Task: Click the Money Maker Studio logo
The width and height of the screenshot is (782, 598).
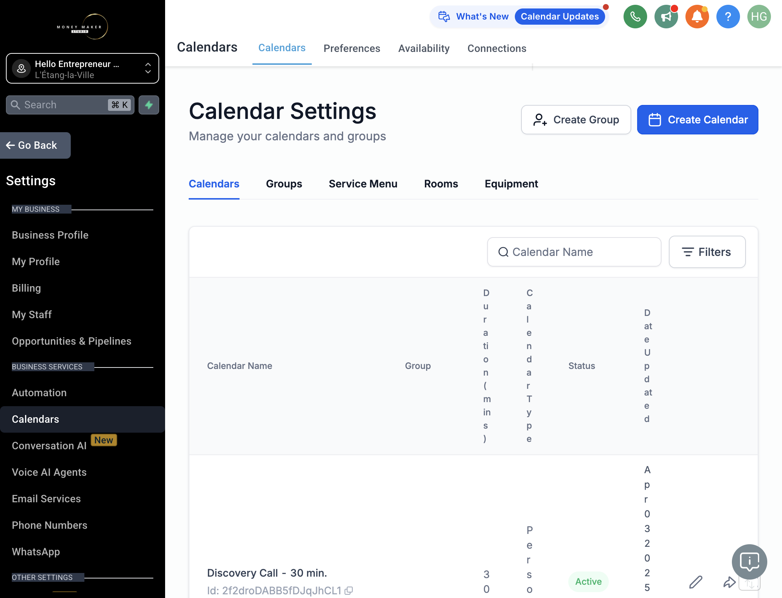Action: click(x=82, y=27)
